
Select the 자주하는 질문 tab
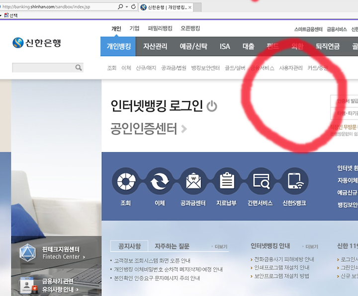172,246
